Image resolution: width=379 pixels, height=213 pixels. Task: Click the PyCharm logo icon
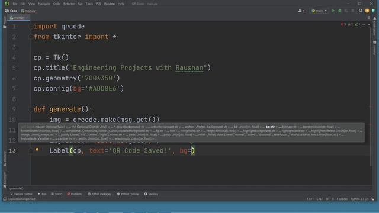[x=7, y=4]
